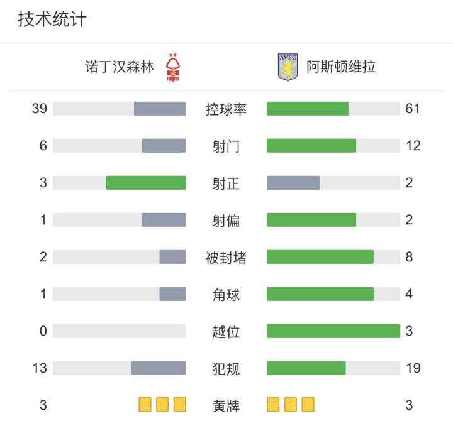Click the 黄牌 stat label
453x421 pixels.
(x=226, y=405)
